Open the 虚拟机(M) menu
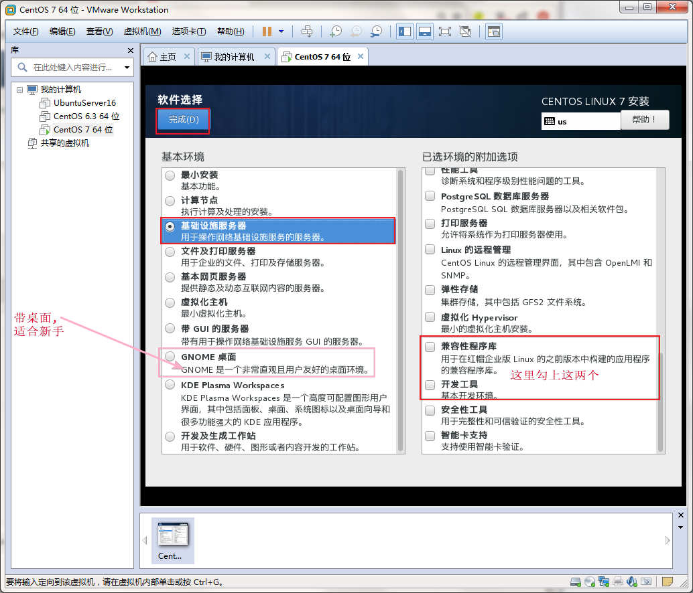Viewport: 693px width, 593px height. (142, 31)
